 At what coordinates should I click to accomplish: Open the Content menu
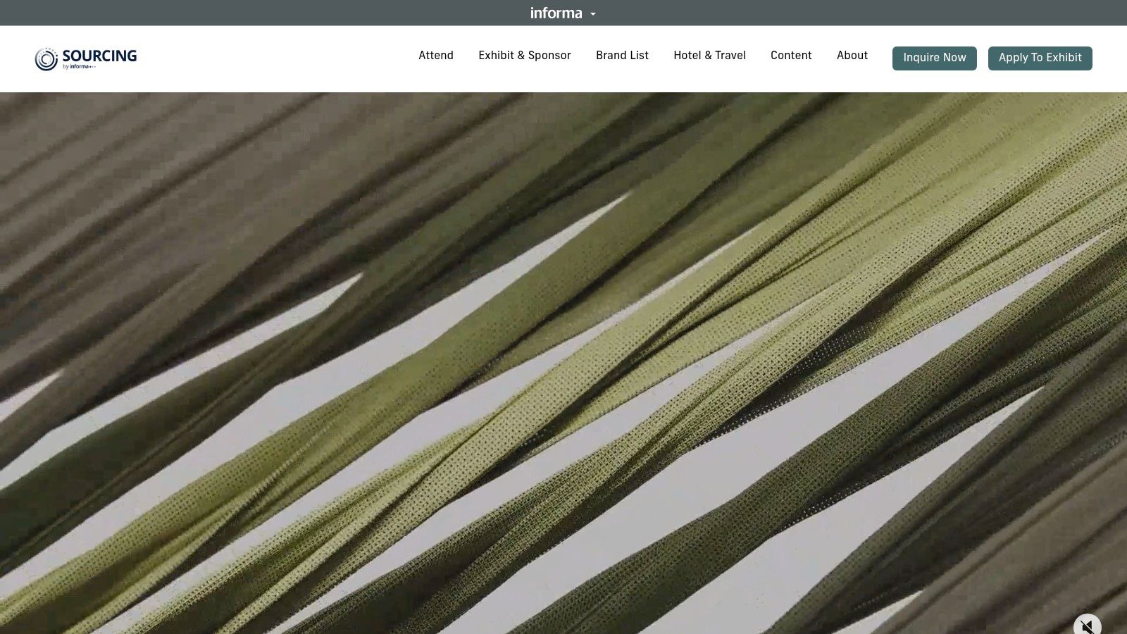[791, 56]
